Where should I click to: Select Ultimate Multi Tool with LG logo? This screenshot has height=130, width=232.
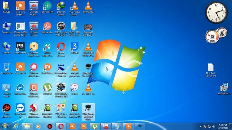pos(34,70)
